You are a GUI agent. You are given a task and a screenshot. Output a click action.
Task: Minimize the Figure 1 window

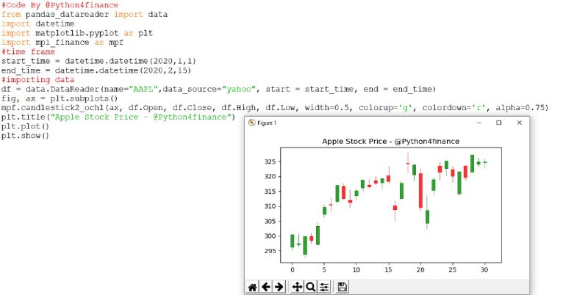click(479, 123)
